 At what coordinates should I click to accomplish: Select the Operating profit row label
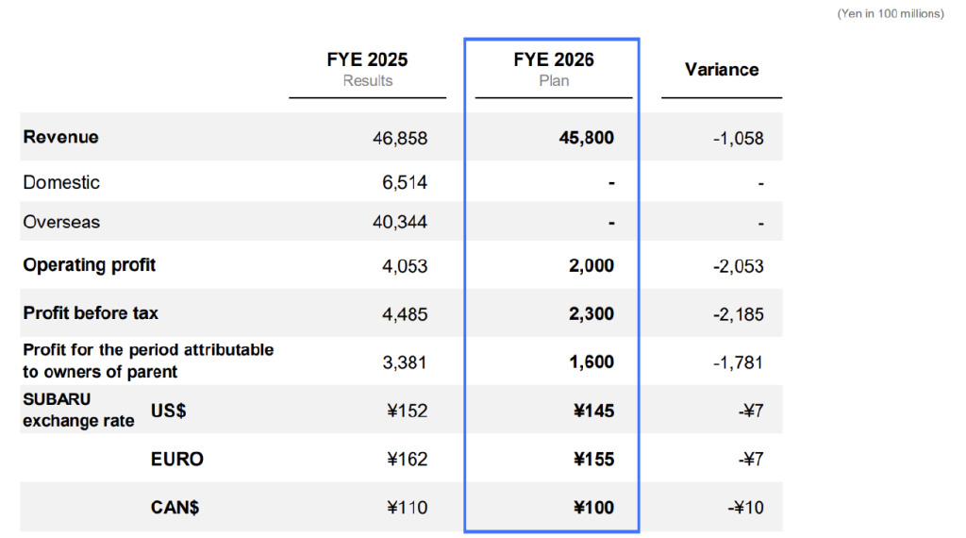90,265
